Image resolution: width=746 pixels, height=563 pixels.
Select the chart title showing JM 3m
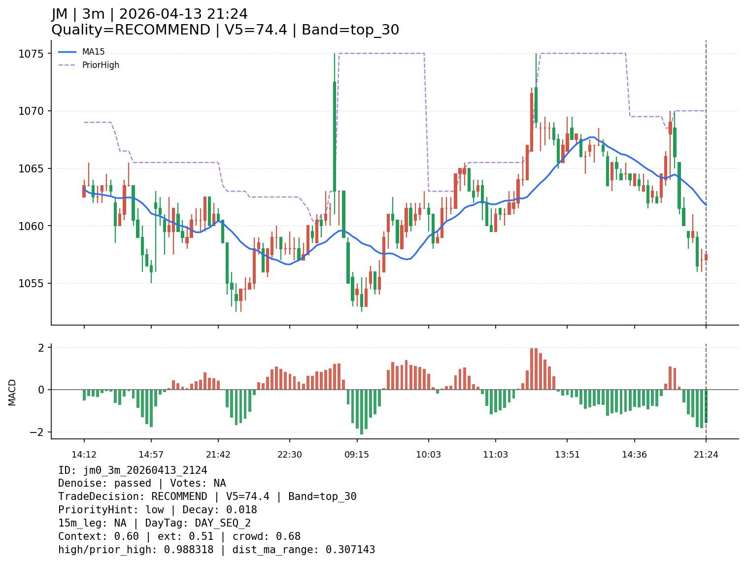pos(149,14)
